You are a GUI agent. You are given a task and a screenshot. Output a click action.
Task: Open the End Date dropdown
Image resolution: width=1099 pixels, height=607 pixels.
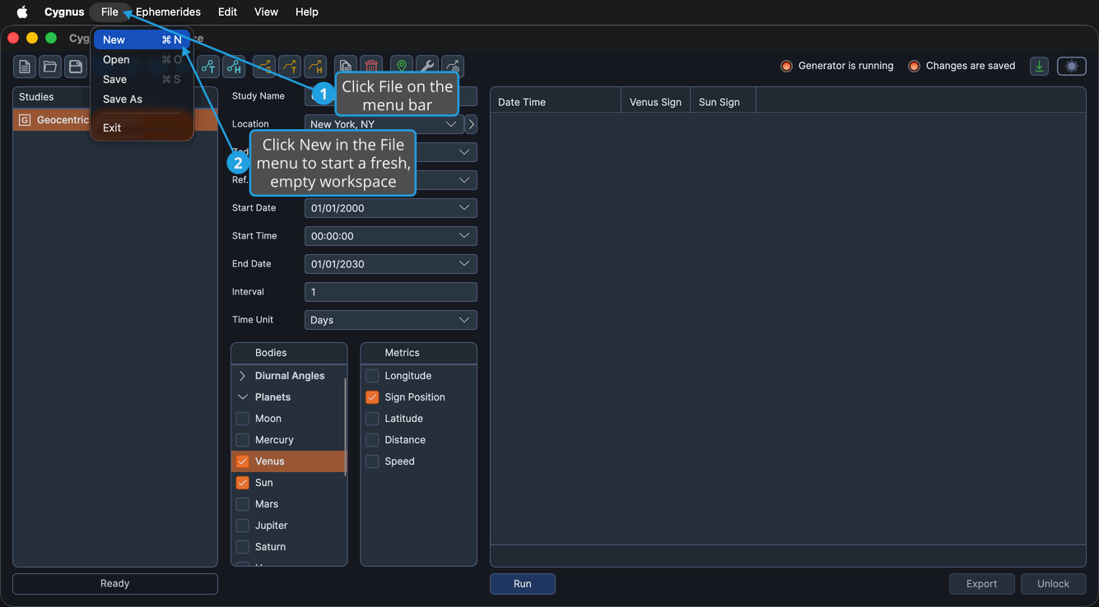390,264
